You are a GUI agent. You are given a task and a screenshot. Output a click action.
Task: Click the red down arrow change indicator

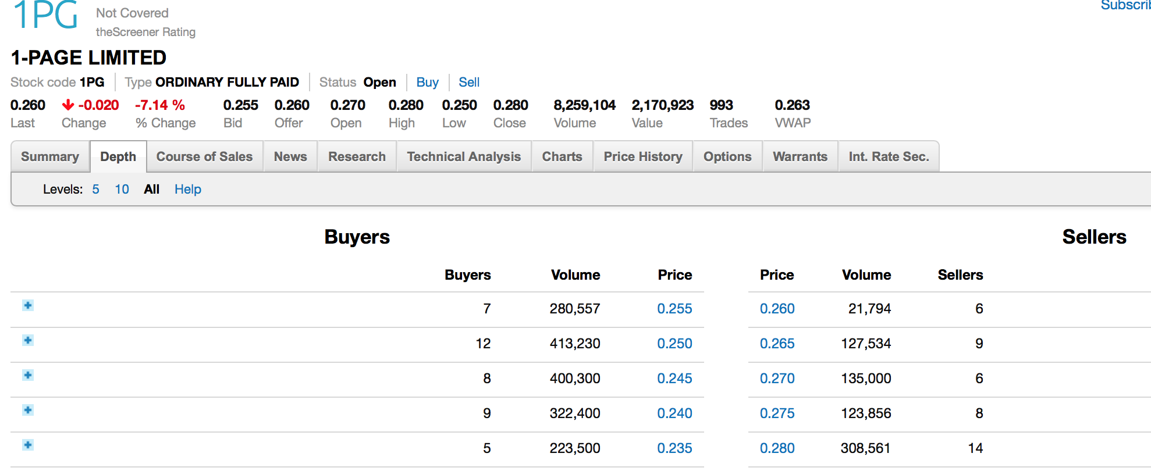click(x=68, y=105)
